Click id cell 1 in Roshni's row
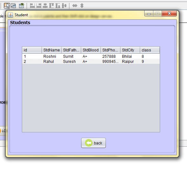The image size is (187, 173). tap(32, 56)
